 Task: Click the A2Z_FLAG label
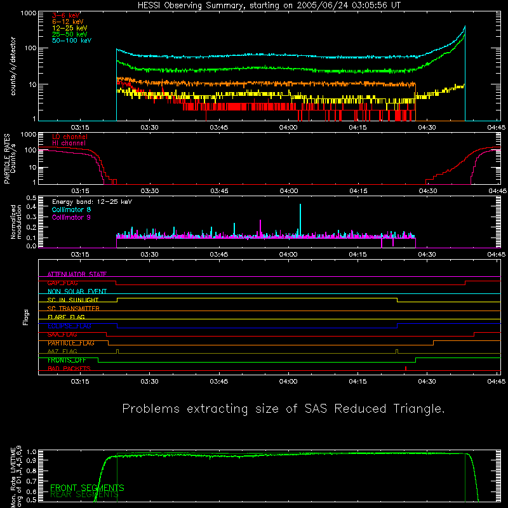click(62, 352)
